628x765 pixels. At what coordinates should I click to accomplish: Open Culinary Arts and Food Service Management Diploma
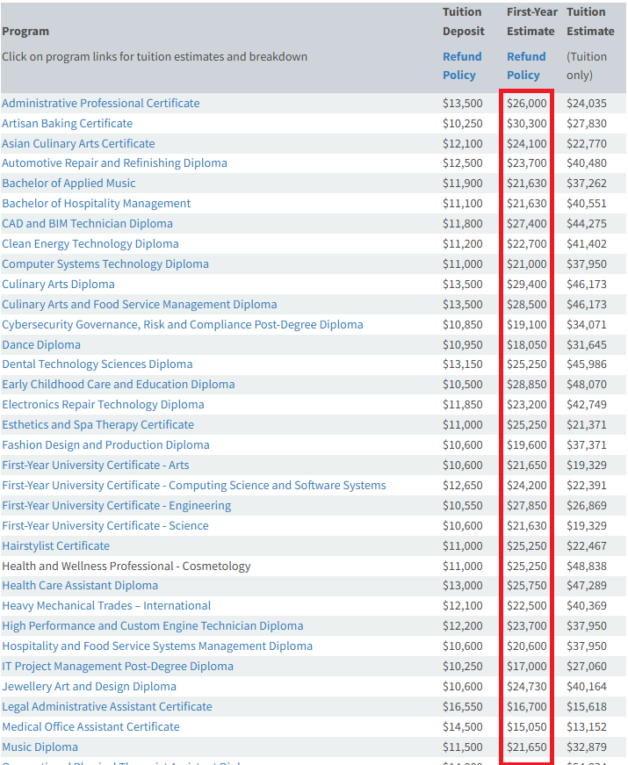pos(139,305)
